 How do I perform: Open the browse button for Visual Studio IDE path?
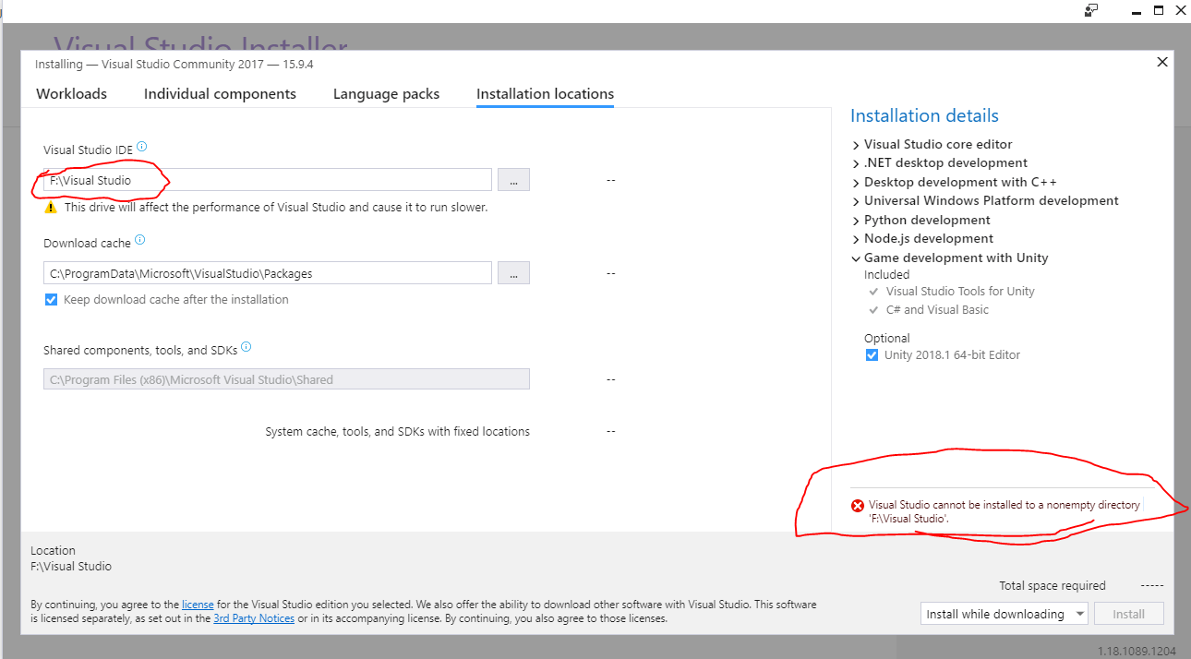(513, 179)
